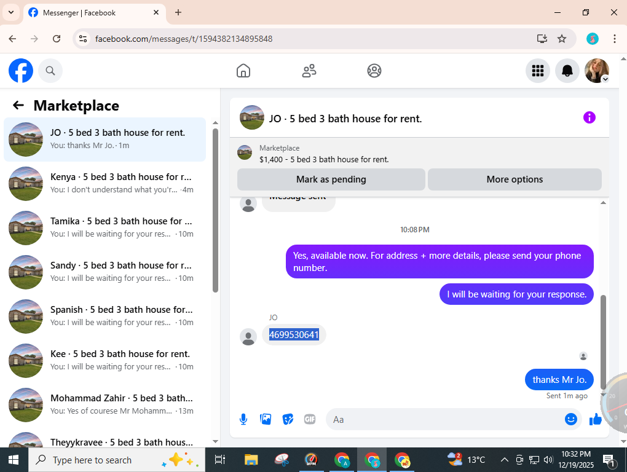Image resolution: width=627 pixels, height=472 pixels.
Task: View site information icon in address bar
Action: point(83,39)
